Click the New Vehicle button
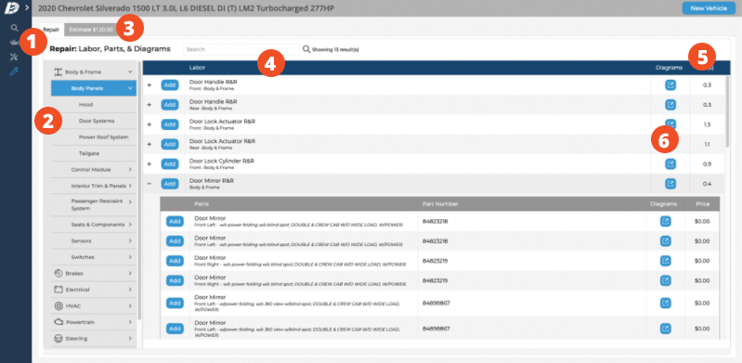This screenshot has height=363, width=742. 709,8
